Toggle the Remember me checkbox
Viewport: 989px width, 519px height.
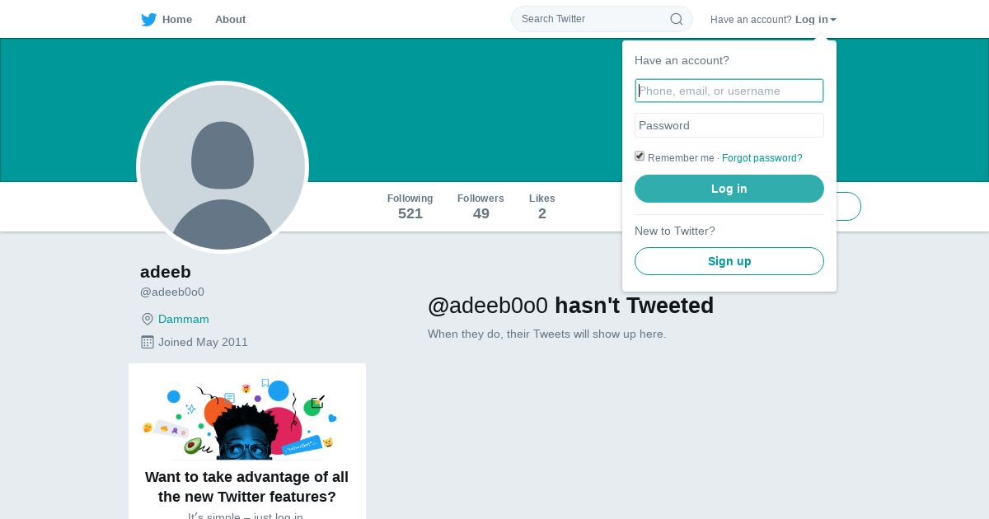(640, 157)
